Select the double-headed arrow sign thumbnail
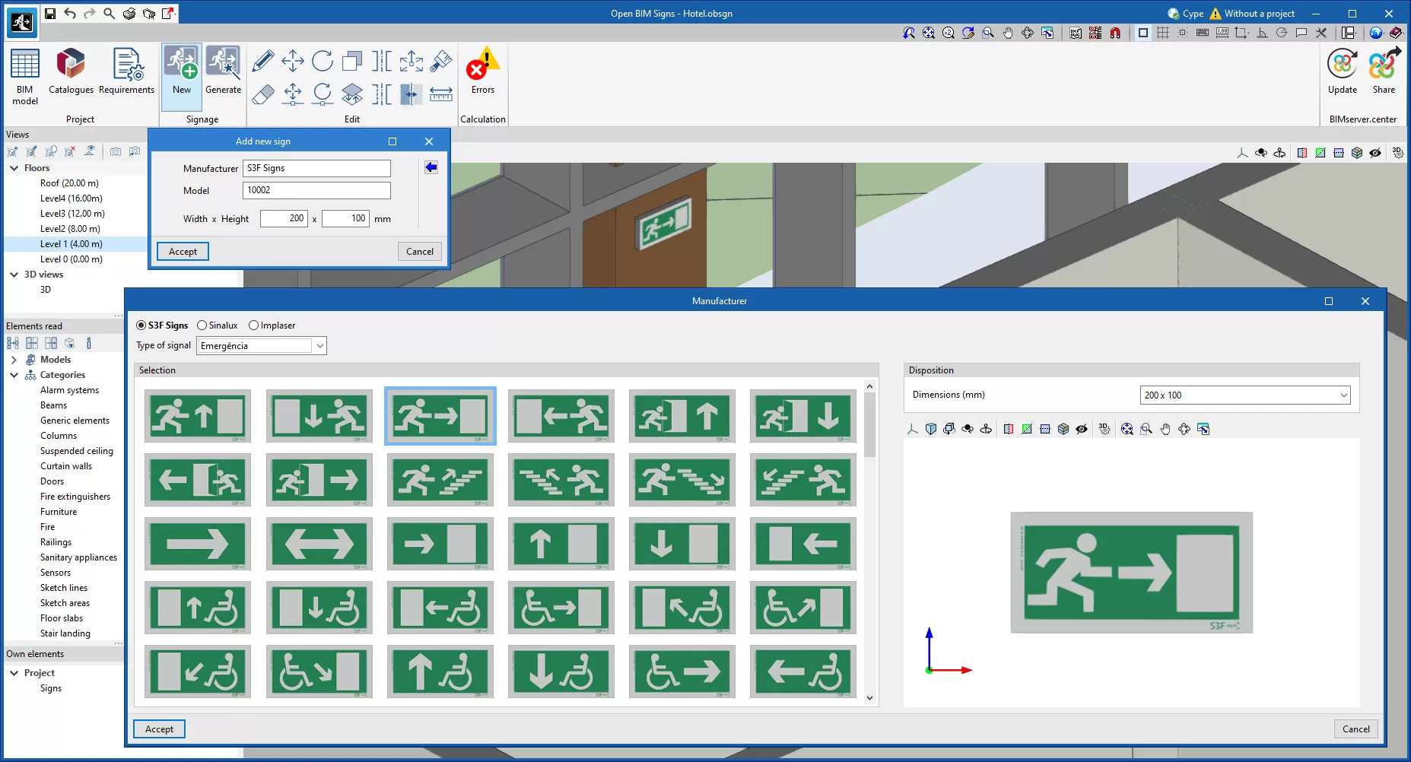Screen dimensions: 1411x762 pos(319,544)
